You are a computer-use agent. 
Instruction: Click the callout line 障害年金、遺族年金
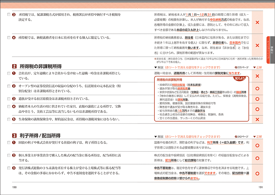pyautogui.click(x=184, y=107)
